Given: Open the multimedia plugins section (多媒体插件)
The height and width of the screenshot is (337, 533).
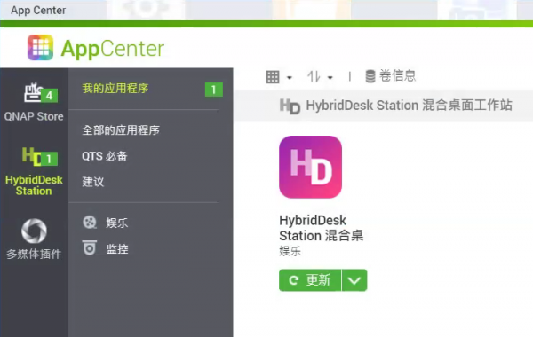Looking at the screenshot, I should [34, 239].
